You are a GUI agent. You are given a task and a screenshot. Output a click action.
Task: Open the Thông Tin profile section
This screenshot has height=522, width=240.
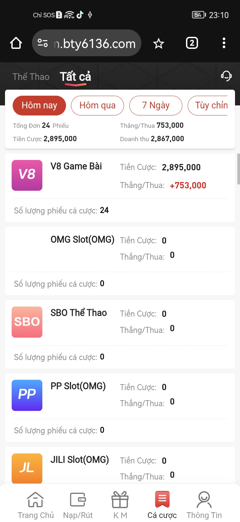pos(204,505)
